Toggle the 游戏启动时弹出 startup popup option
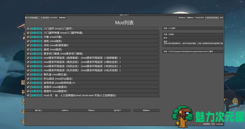 pyautogui.click(x=212, y=18)
